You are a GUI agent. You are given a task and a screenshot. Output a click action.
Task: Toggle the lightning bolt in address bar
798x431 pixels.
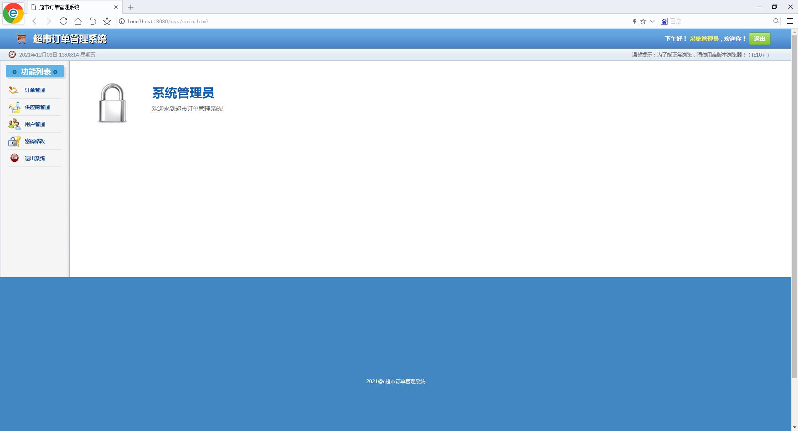coord(635,21)
